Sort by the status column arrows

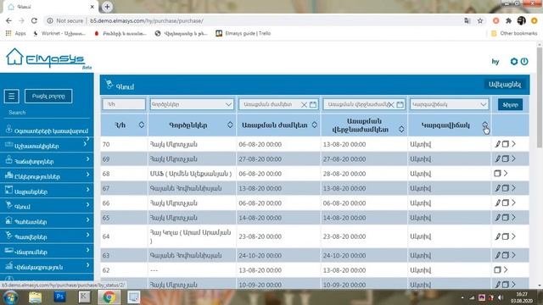[x=484, y=125]
